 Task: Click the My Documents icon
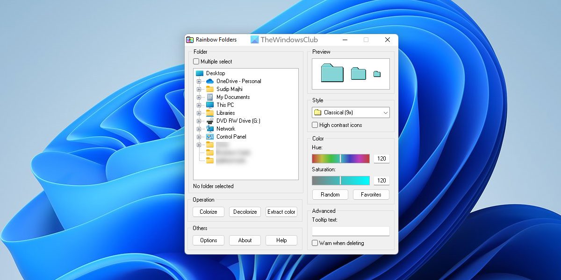point(210,97)
